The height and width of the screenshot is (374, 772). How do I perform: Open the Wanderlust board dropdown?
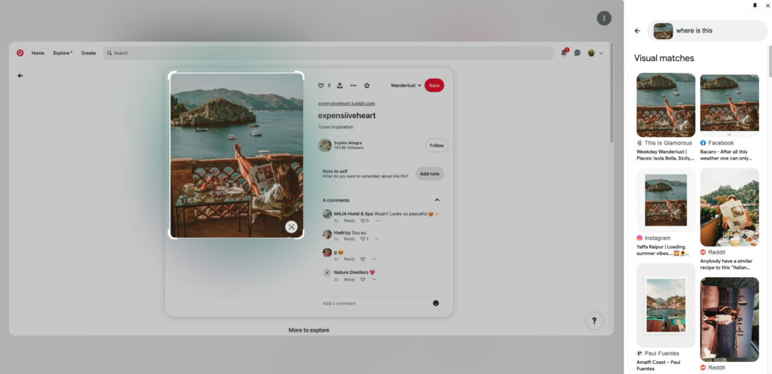click(406, 86)
